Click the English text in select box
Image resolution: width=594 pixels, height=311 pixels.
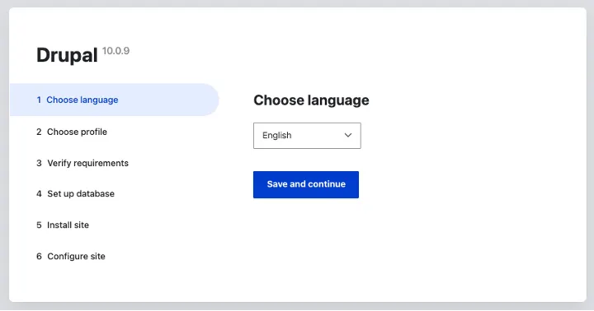click(x=277, y=135)
